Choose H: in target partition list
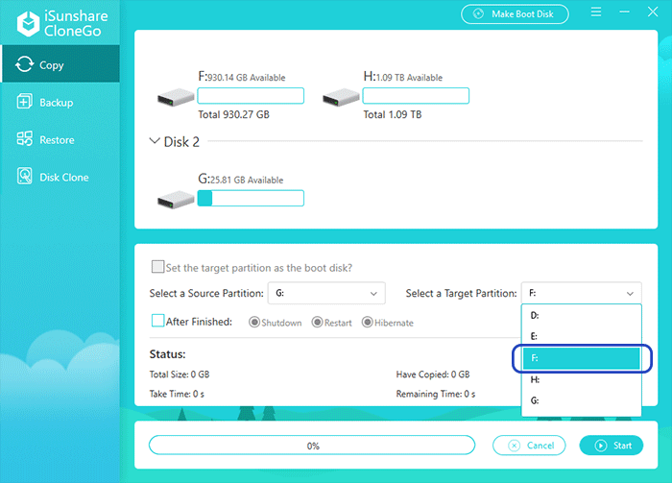Image resolution: width=672 pixels, height=483 pixels. [x=581, y=379]
